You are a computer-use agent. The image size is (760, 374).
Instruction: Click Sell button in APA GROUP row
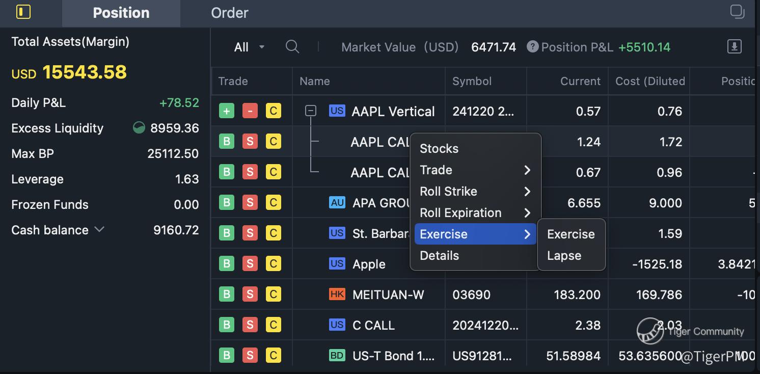250,203
